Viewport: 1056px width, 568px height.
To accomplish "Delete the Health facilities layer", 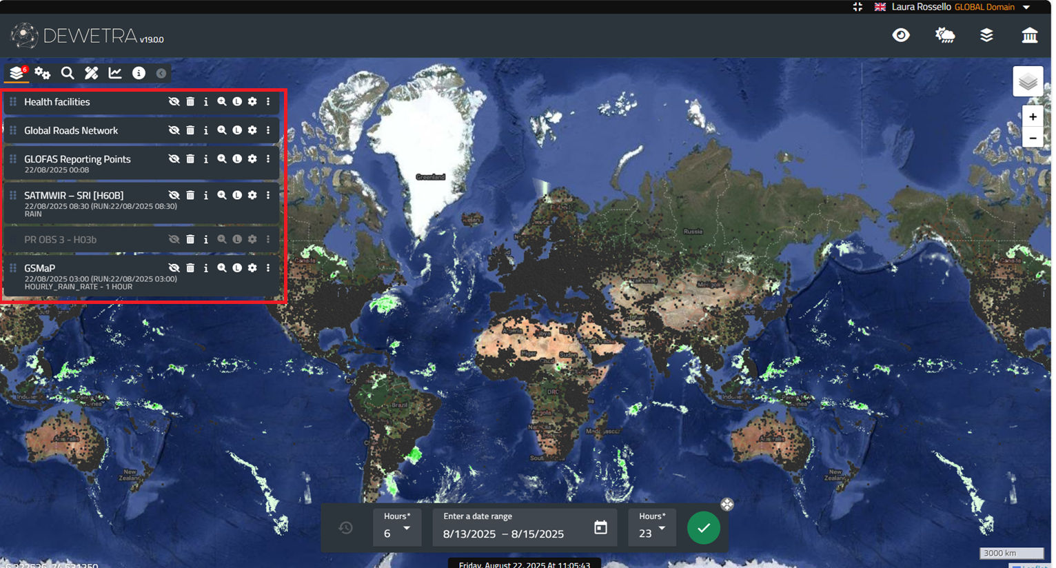I will tap(190, 102).
